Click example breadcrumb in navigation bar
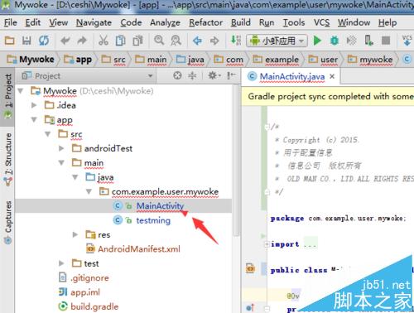The height and width of the screenshot is (313, 414). (276, 59)
